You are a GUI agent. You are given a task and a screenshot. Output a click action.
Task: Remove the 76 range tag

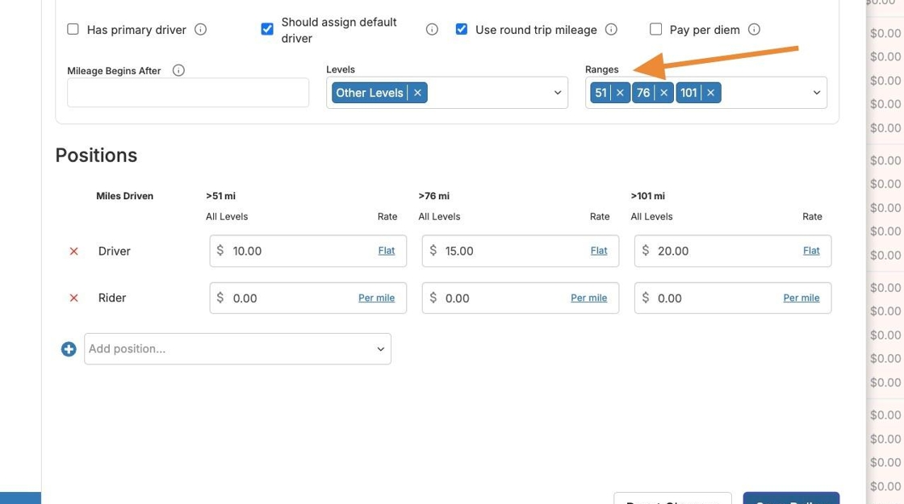[x=663, y=93]
